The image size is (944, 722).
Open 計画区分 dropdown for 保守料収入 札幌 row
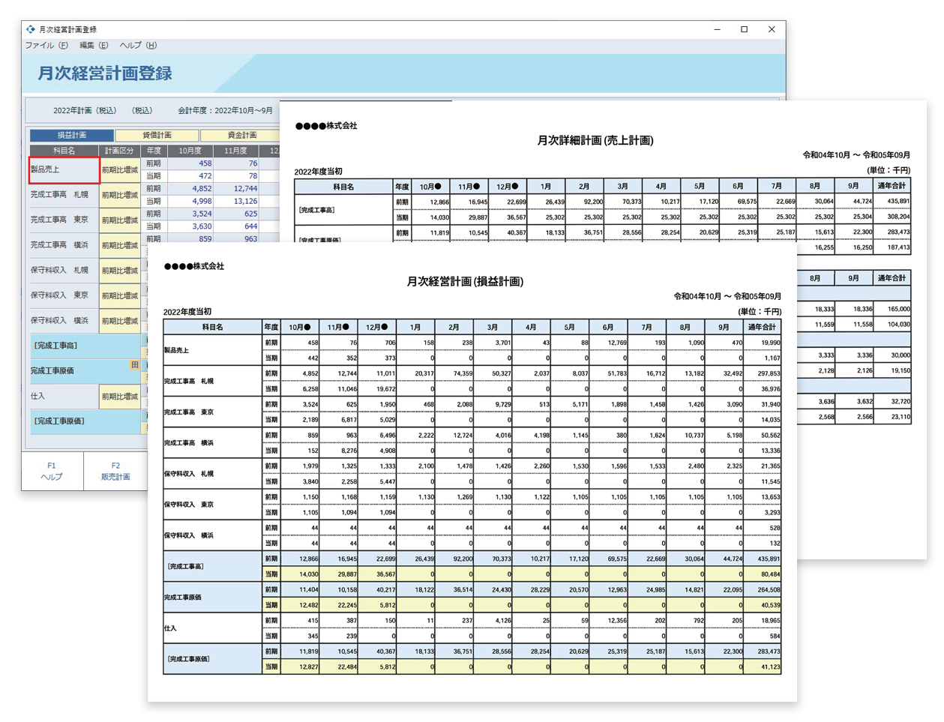pos(120,271)
